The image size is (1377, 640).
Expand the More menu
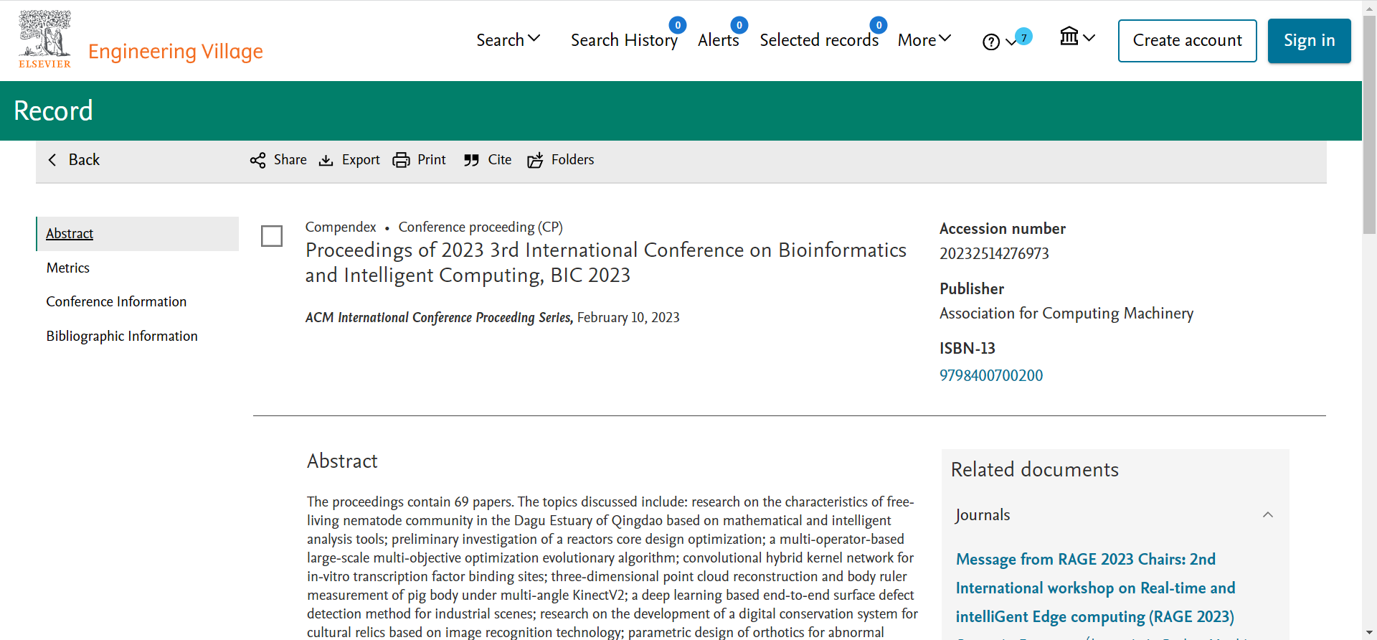click(924, 40)
